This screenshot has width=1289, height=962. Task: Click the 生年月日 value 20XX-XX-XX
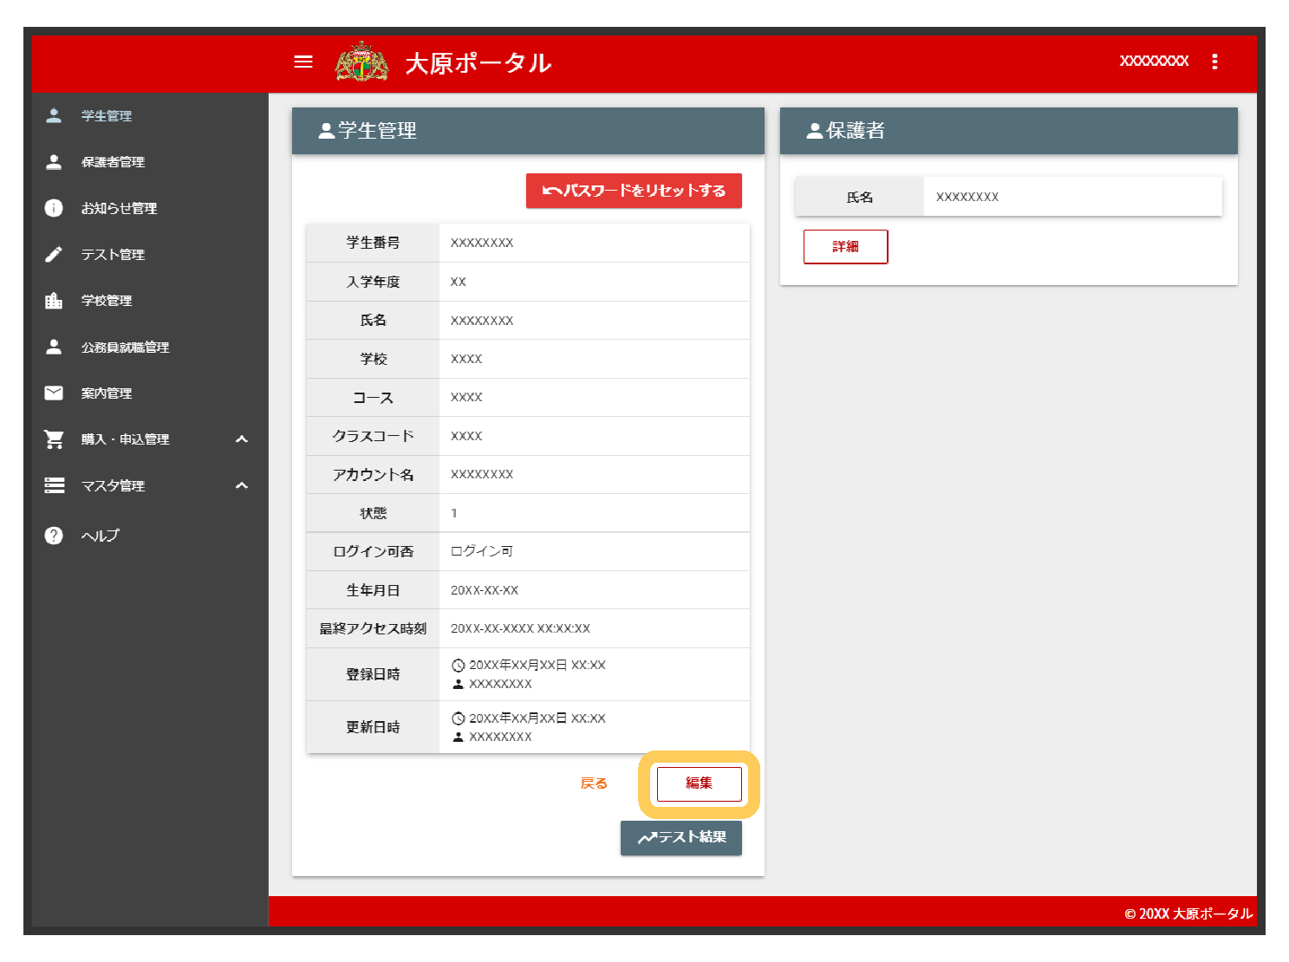point(485,590)
